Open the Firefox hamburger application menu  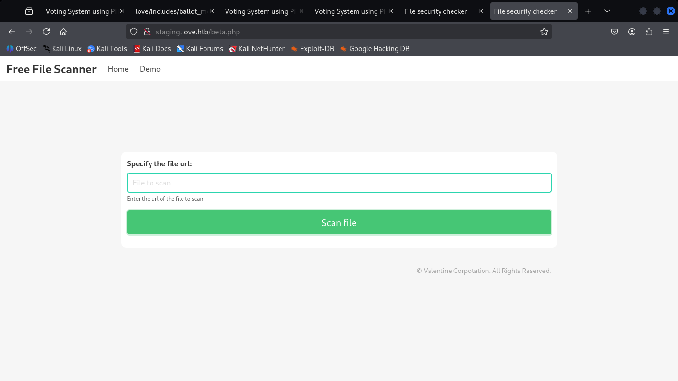[x=666, y=32]
